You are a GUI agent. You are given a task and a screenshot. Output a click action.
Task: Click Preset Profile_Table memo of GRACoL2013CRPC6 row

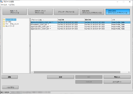coord(121,22)
